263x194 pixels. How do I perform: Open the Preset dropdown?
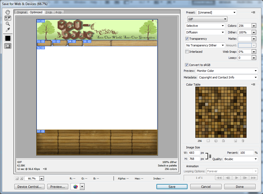[217, 12]
